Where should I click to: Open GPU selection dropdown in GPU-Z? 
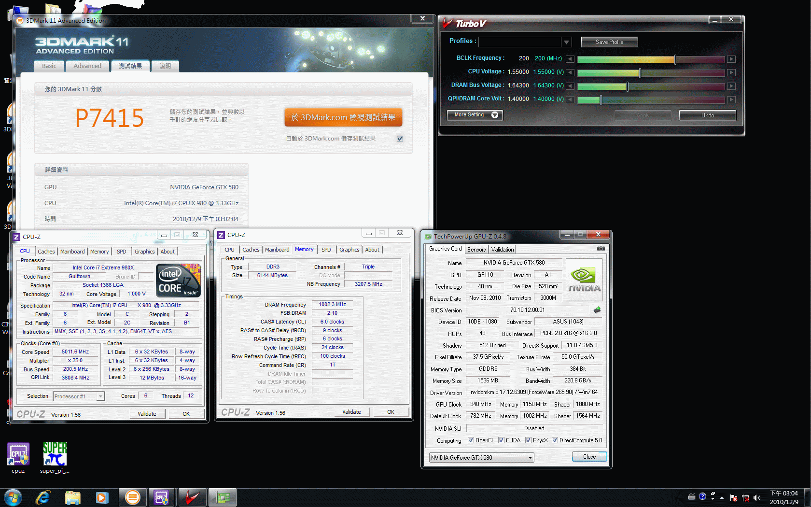[x=481, y=458]
